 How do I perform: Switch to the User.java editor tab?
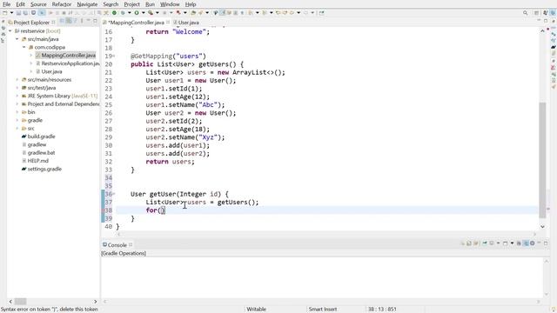(x=188, y=23)
